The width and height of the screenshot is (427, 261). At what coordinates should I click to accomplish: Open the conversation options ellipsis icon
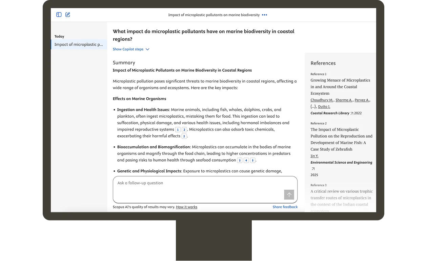(x=264, y=15)
